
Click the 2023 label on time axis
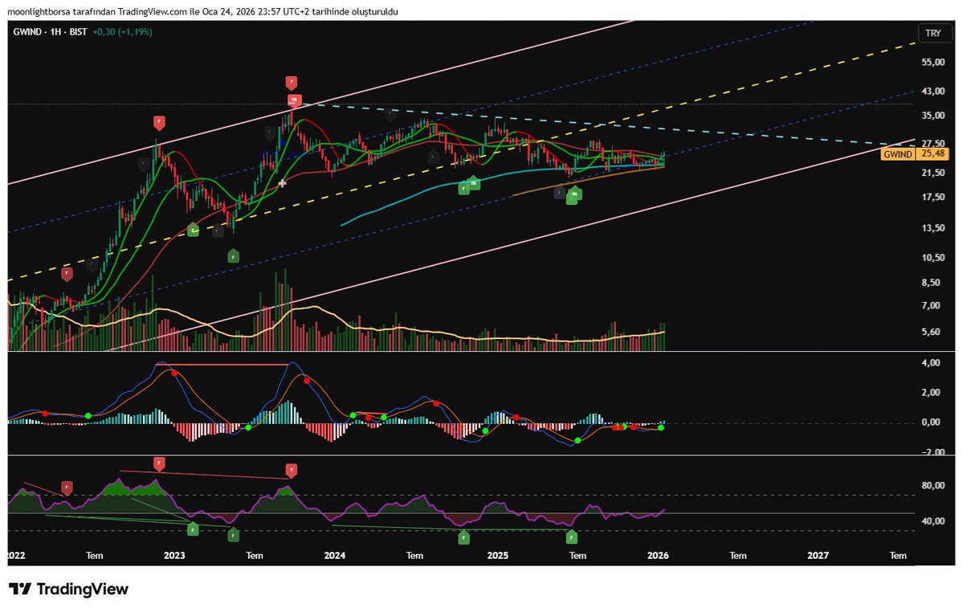point(174,556)
